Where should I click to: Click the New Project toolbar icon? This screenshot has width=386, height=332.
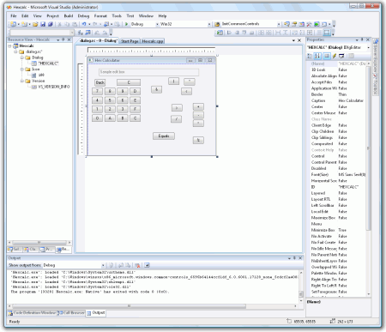(x=13, y=24)
